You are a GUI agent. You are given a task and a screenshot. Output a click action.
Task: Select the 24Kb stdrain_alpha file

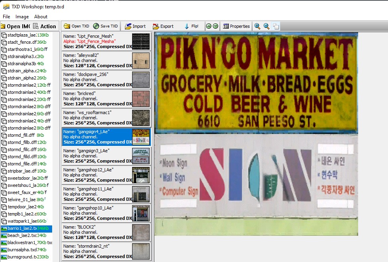[x=26, y=71]
